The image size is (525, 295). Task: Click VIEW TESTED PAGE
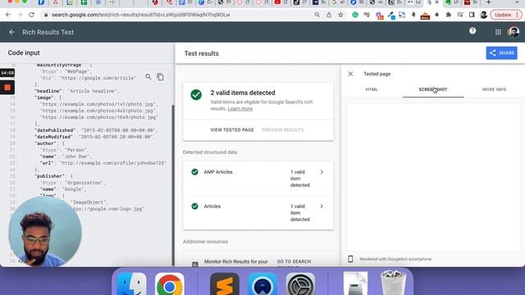tap(232, 129)
